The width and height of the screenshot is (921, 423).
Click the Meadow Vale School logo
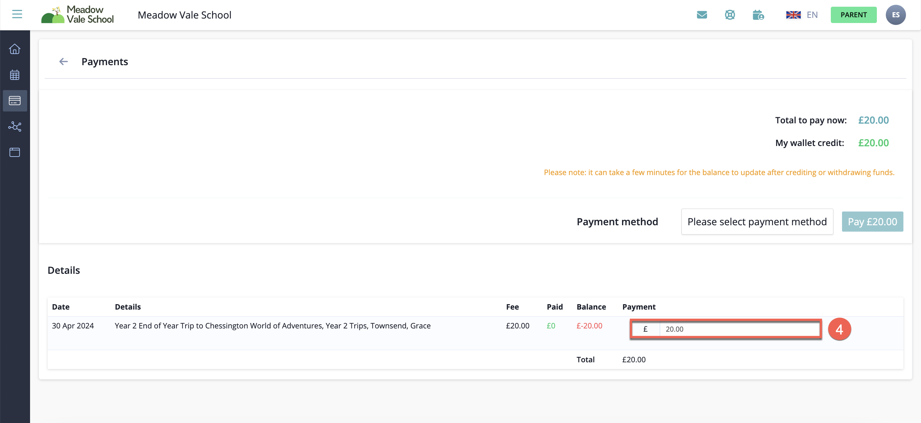click(78, 15)
